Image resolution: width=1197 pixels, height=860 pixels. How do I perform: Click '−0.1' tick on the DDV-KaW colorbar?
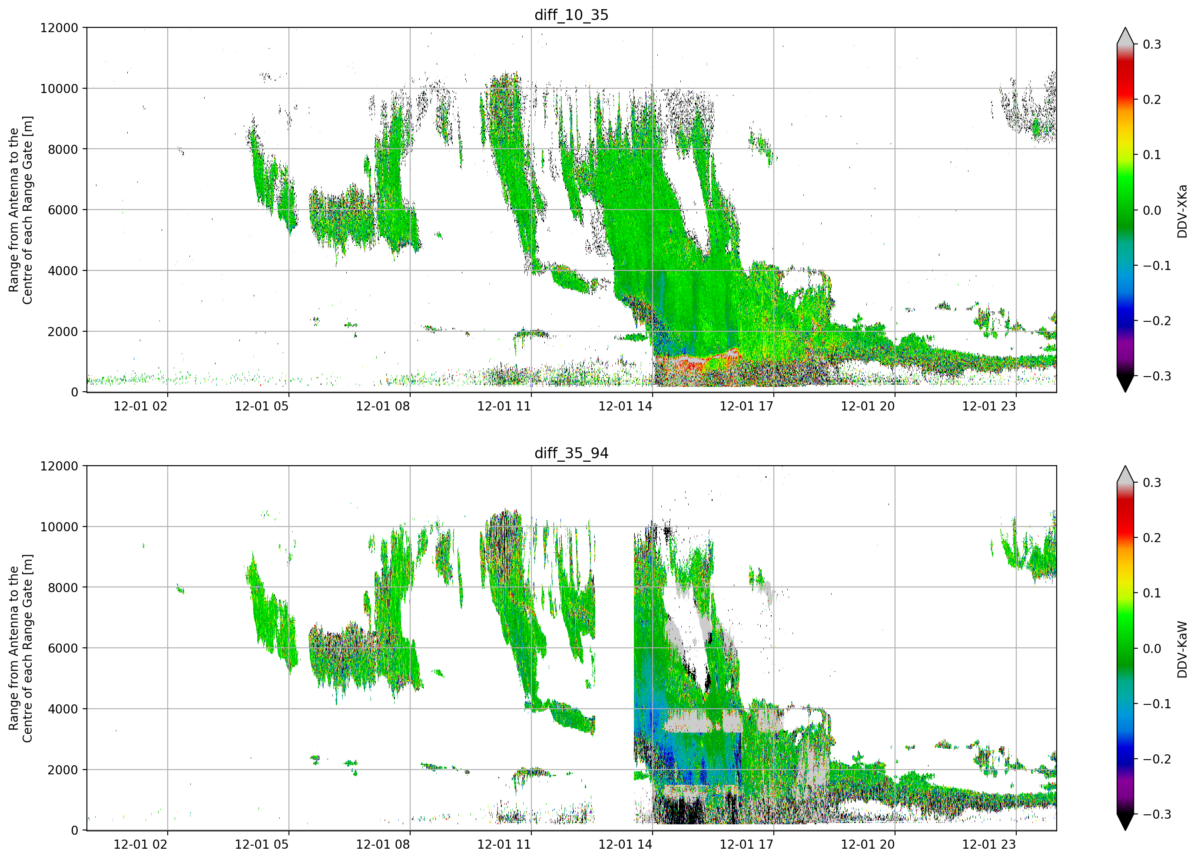point(1157,703)
